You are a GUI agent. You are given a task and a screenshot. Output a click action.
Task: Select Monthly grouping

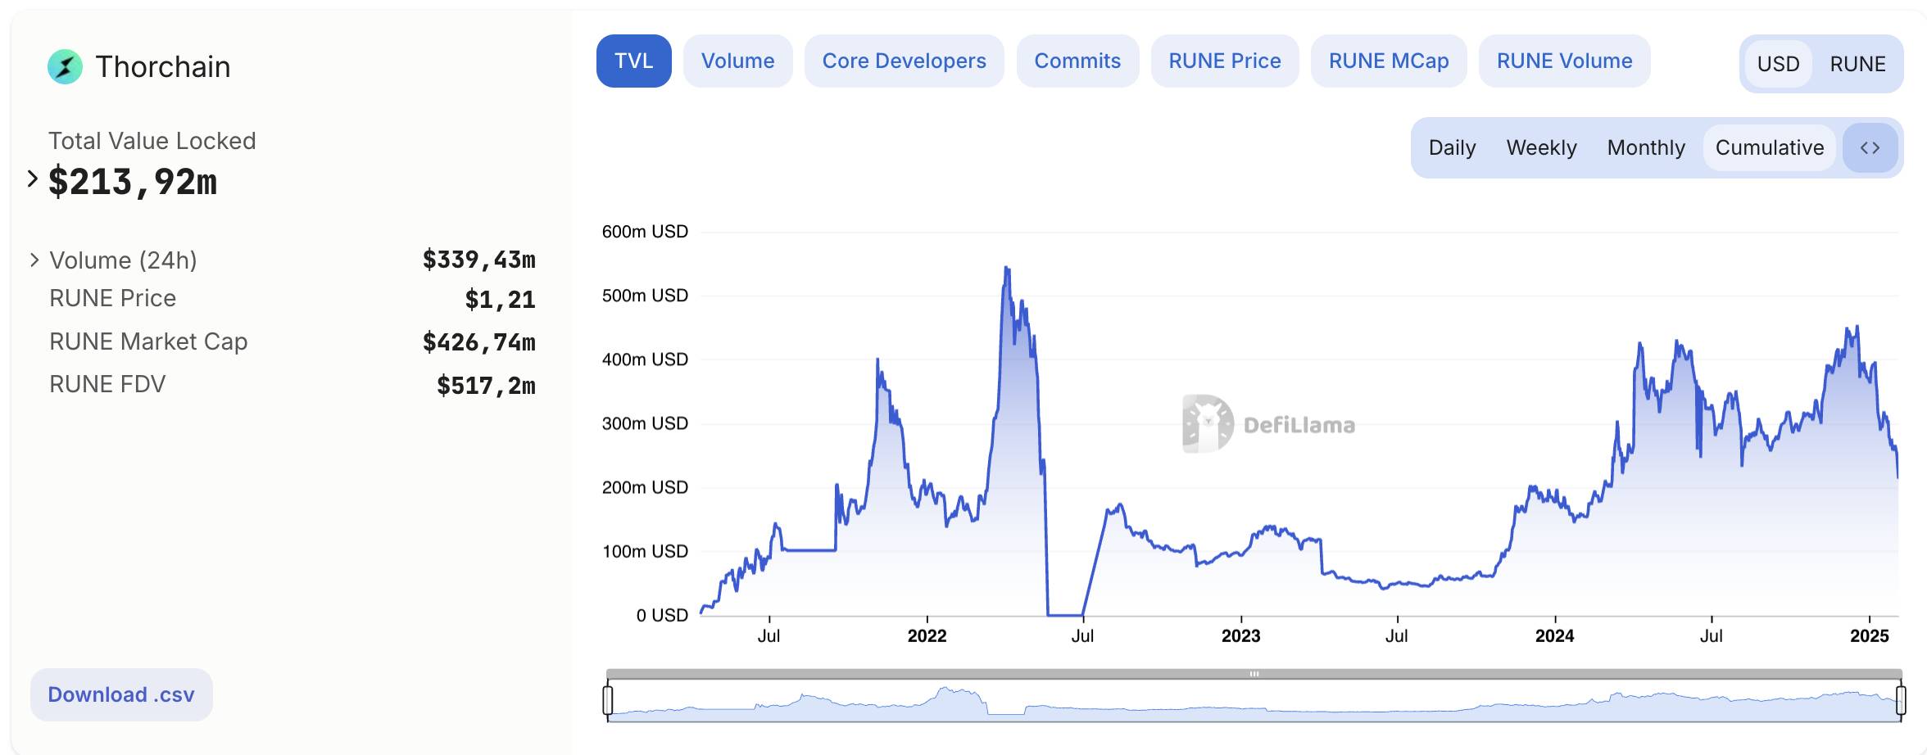[1647, 147]
